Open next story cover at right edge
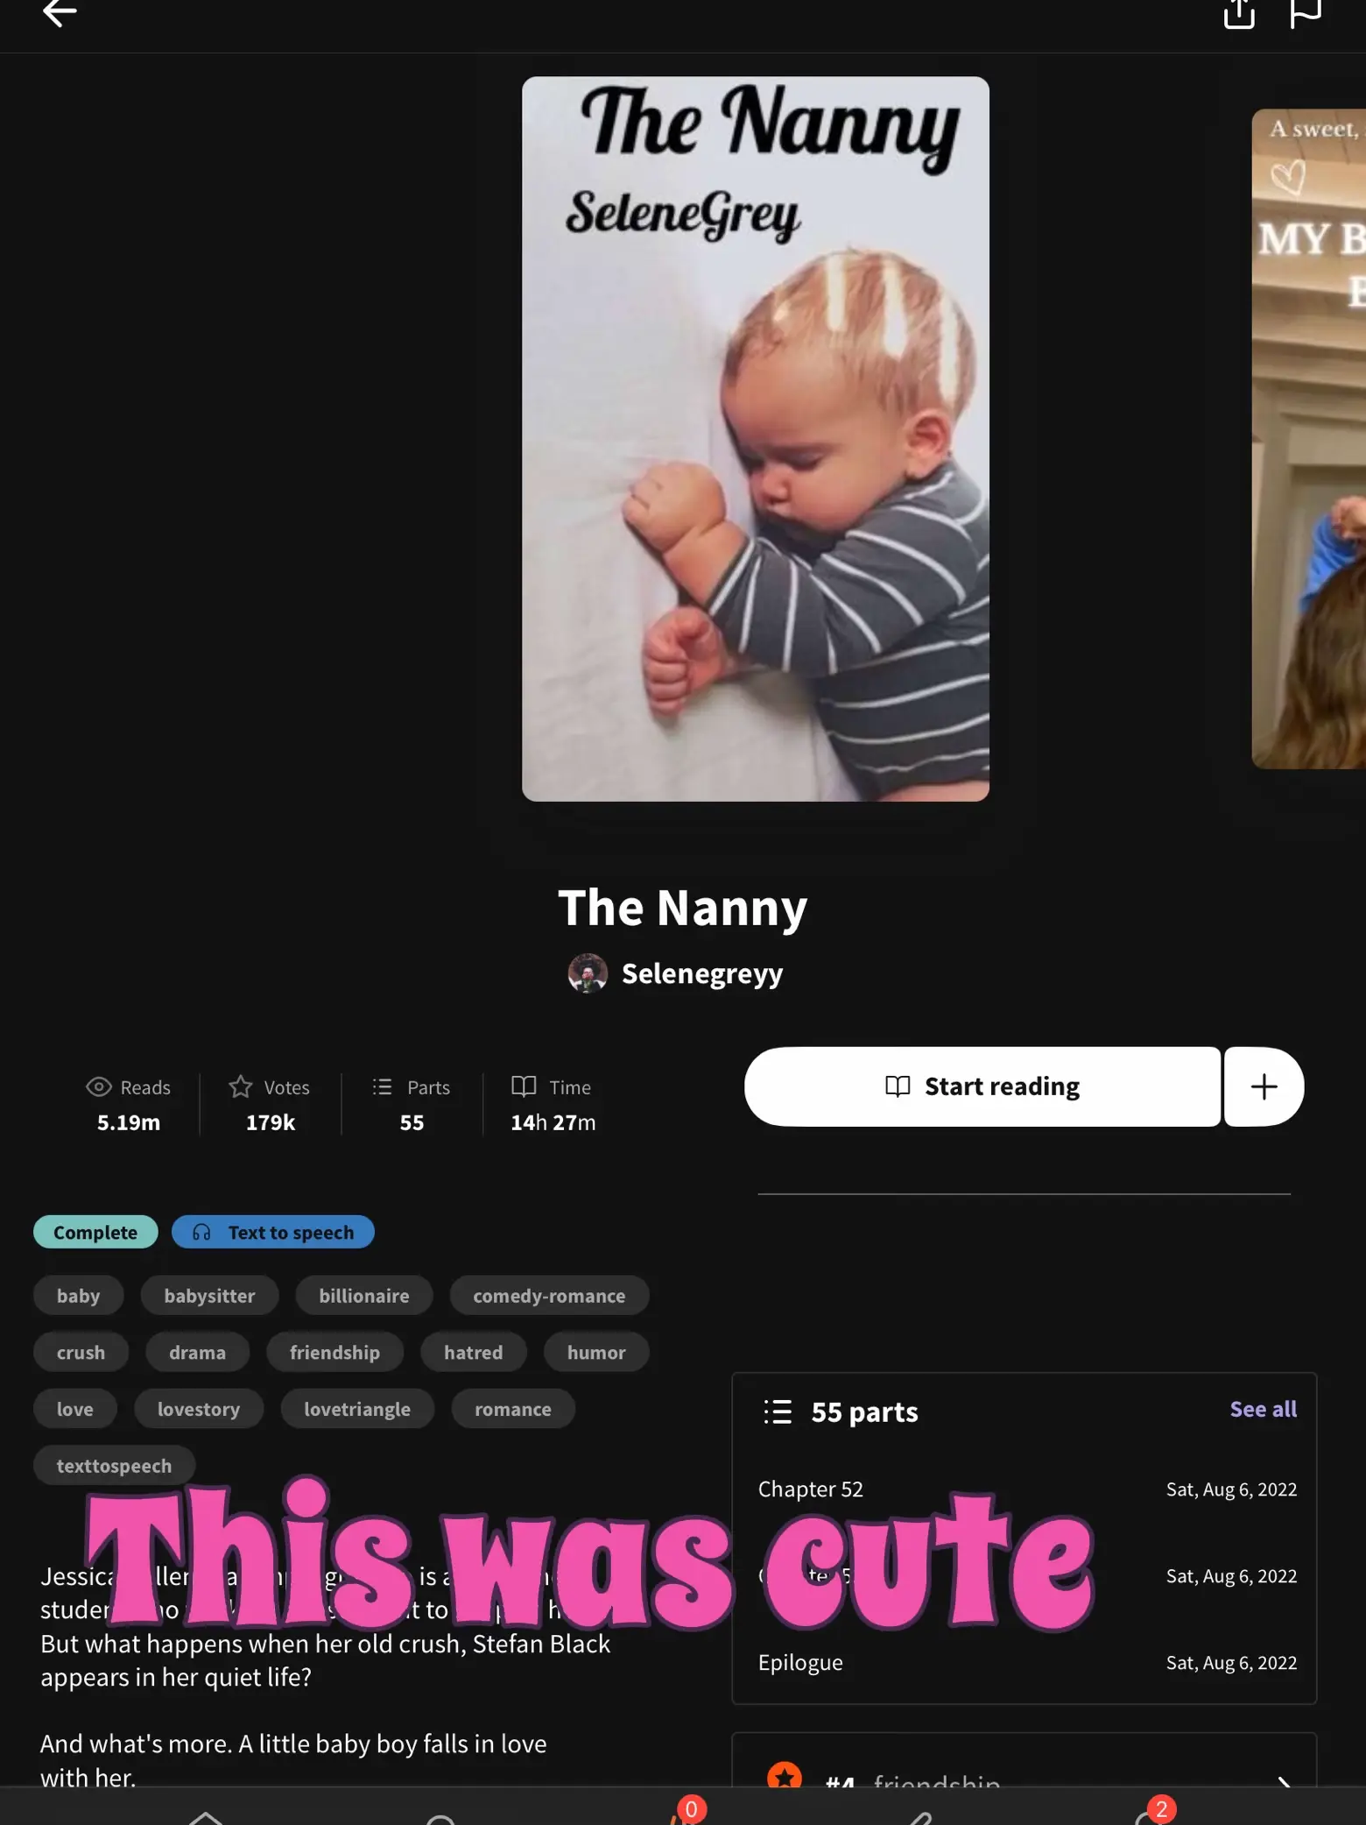This screenshot has width=1366, height=1825. point(1309,439)
